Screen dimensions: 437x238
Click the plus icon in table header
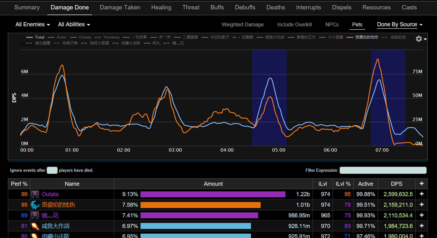[x=422, y=184]
